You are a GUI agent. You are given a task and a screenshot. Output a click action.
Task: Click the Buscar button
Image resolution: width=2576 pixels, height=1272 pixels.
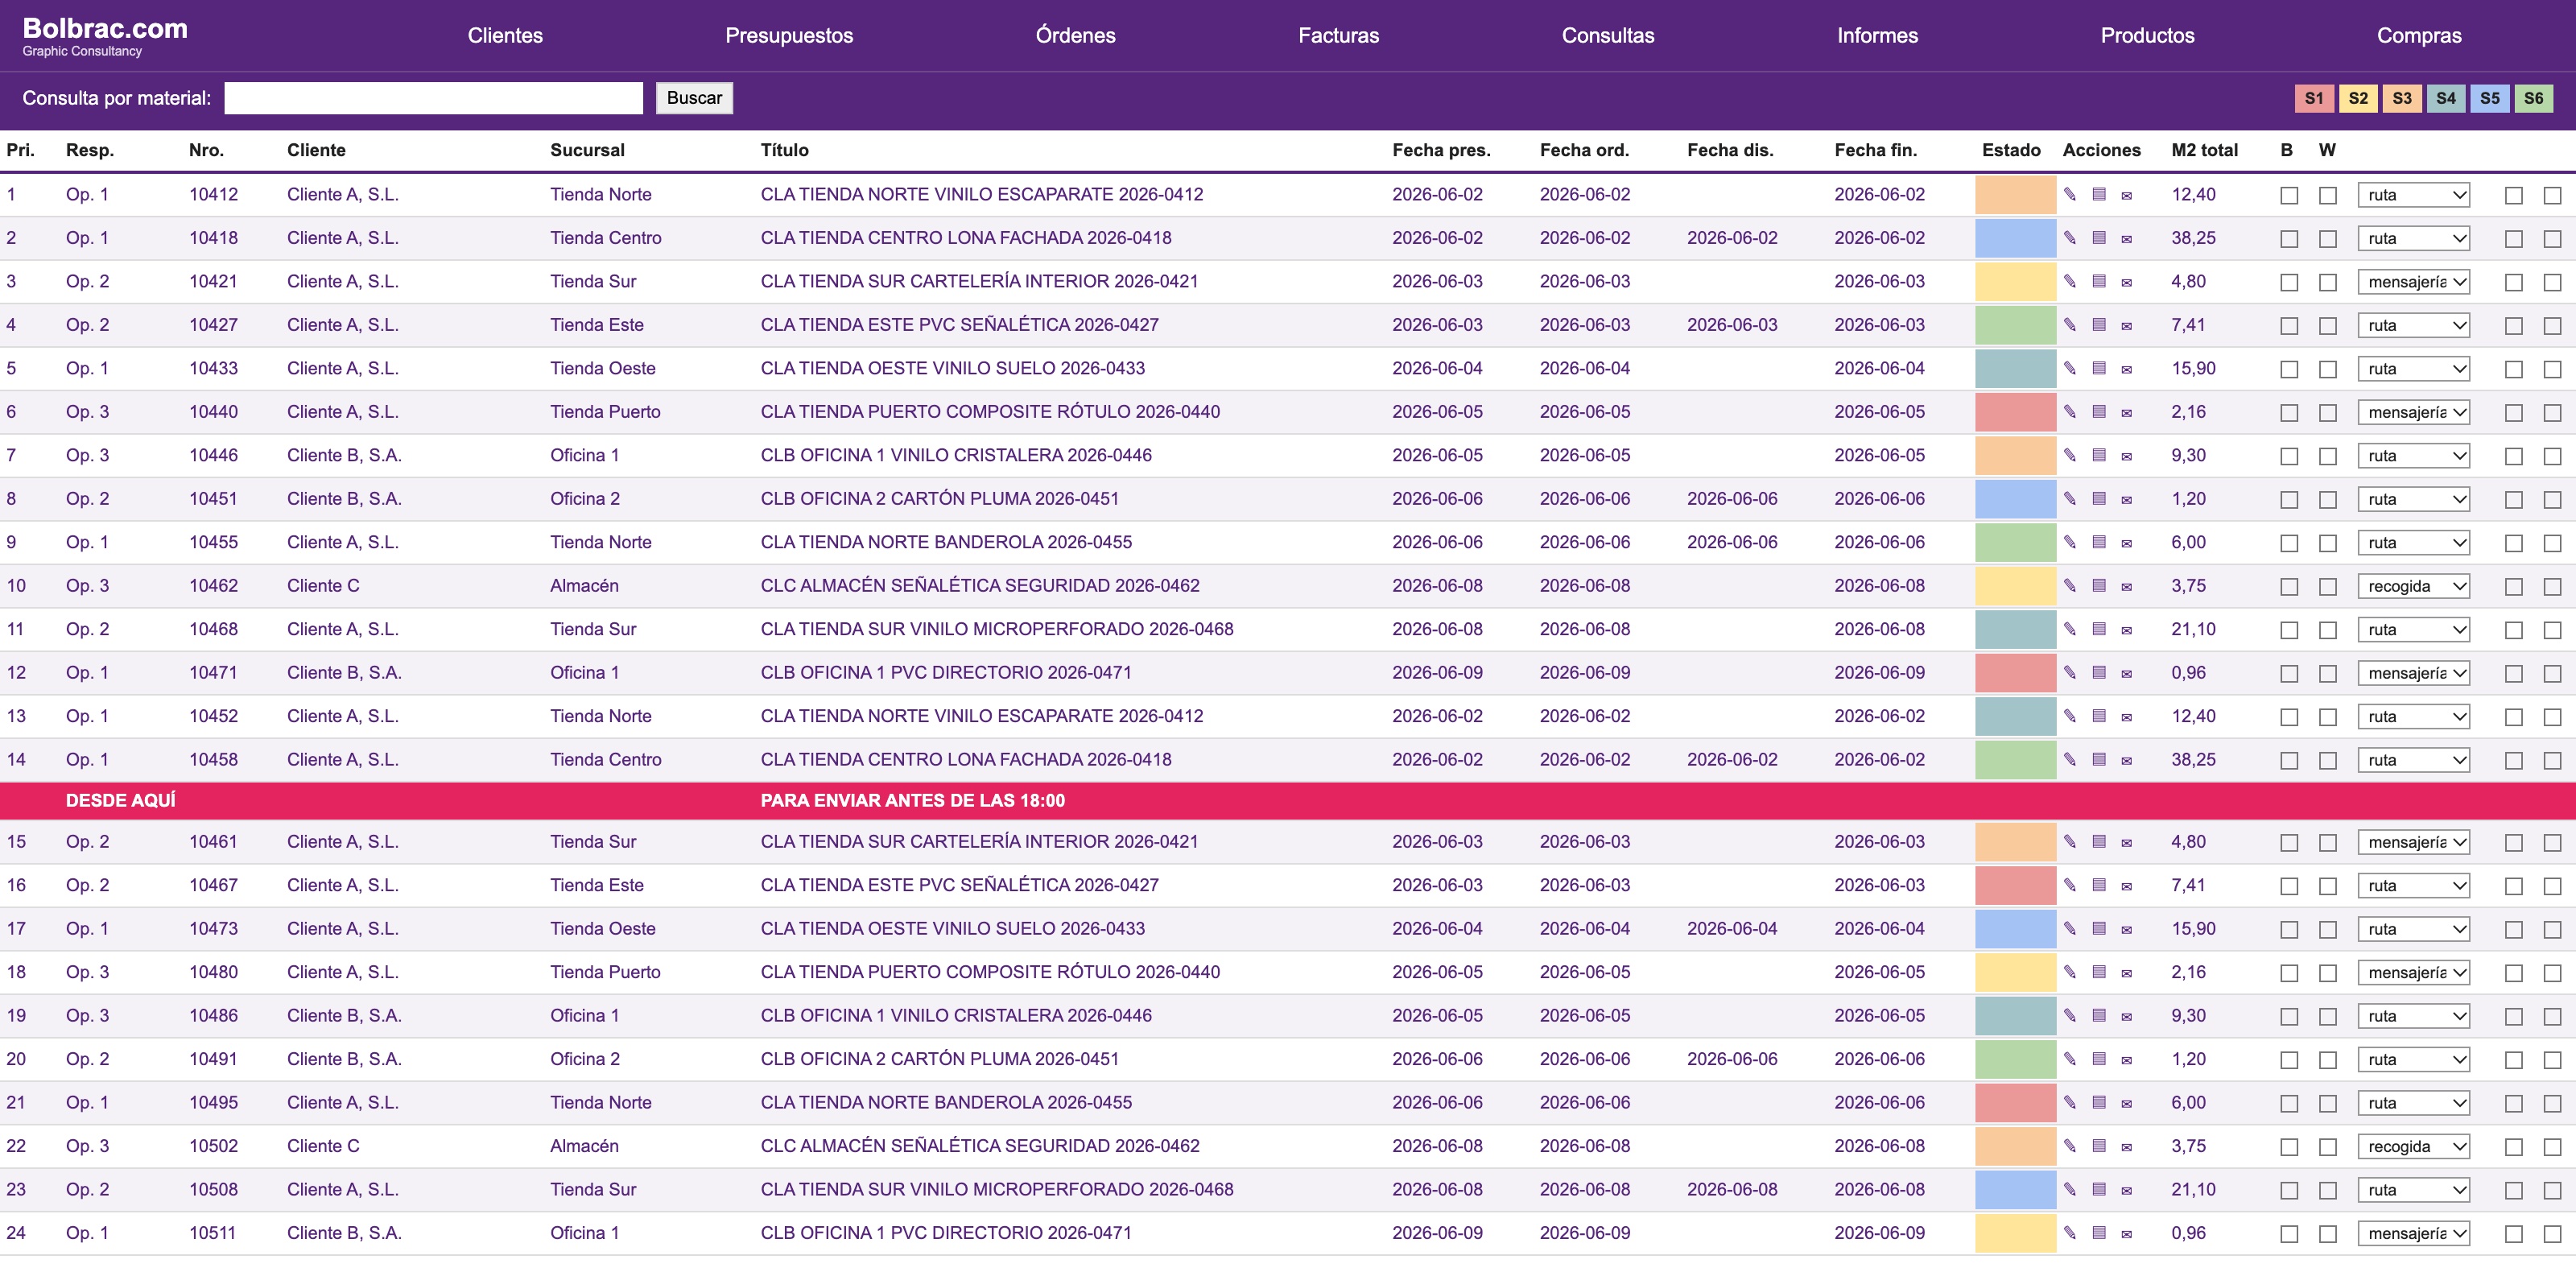[694, 98]
